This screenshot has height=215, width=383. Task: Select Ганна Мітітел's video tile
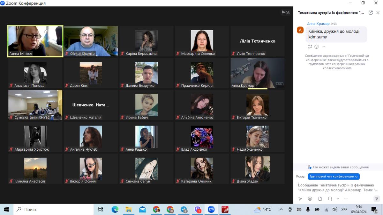[x=35, y=41]
